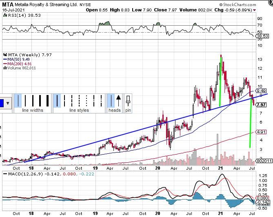This screenshot has width=273, height=217.
Task: Choose the dotted line style
Action: pyautogui.click(x=87, y=101)
